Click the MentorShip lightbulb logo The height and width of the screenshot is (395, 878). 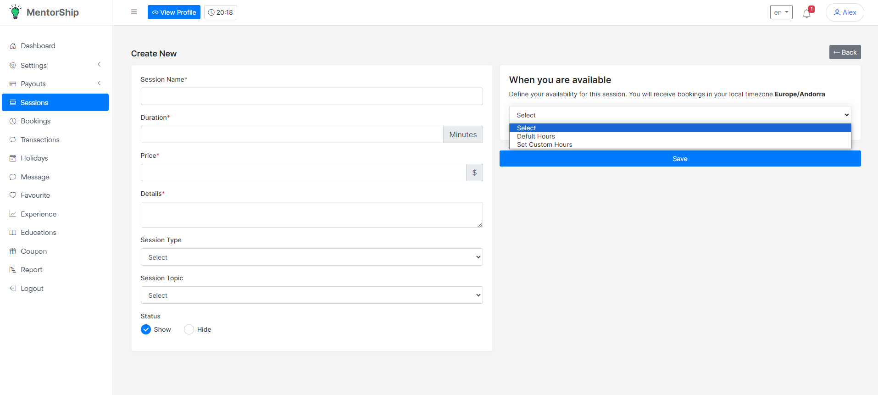pyautogui.click(x=15, y=12)
